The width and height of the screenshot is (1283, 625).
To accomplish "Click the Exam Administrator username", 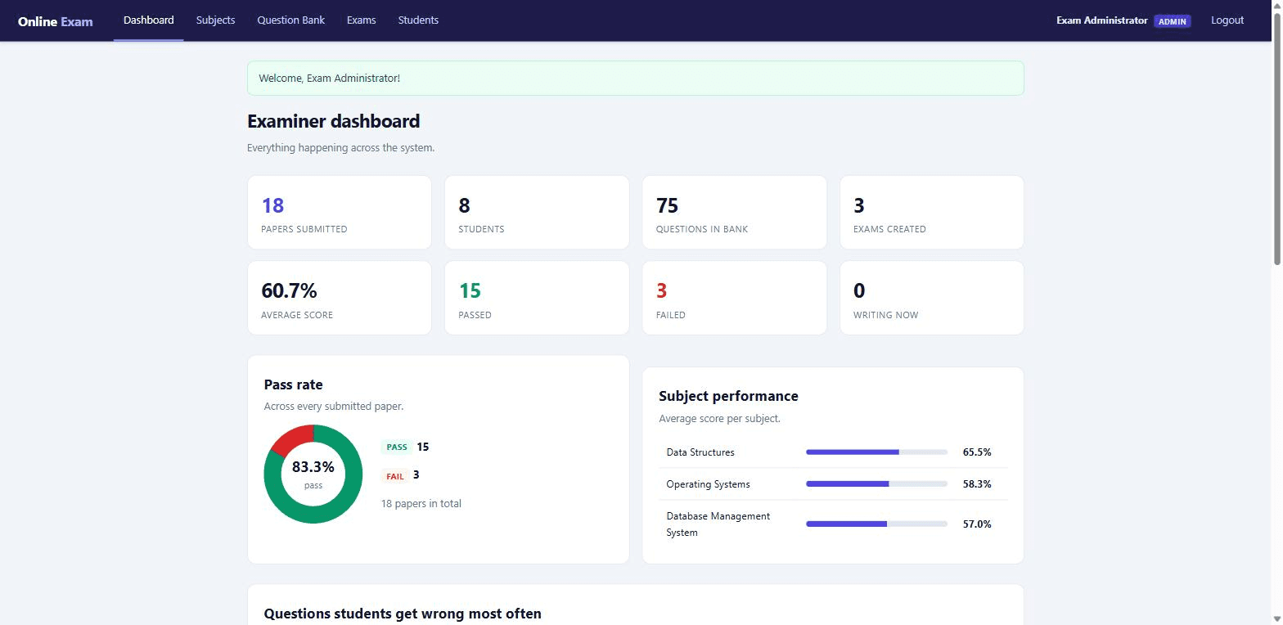I will pyautogui.click(x=1101, y=20).
